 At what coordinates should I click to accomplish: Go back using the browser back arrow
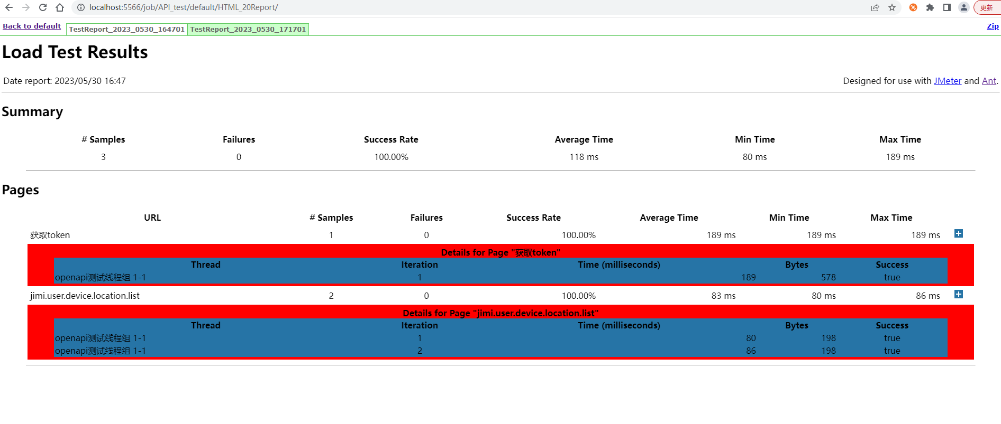pyautogui.click(x=9, y=7)
